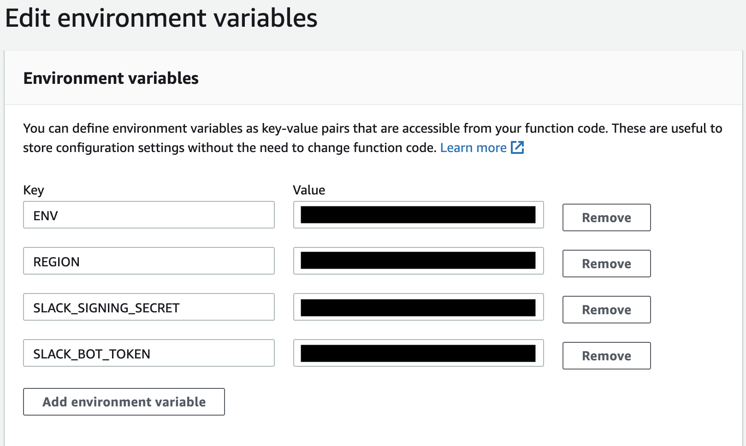
Task: Click the external link icon beside Learn more
Action: 517,147
